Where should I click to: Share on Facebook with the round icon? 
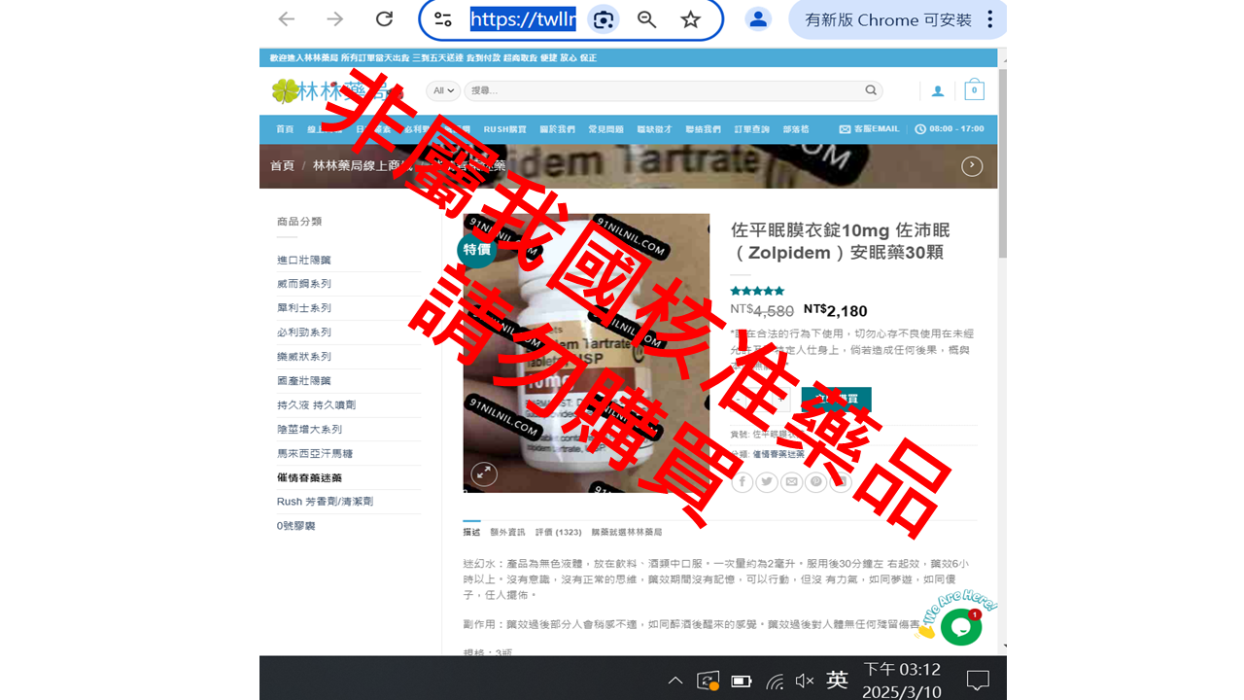(x=743, y=482)
